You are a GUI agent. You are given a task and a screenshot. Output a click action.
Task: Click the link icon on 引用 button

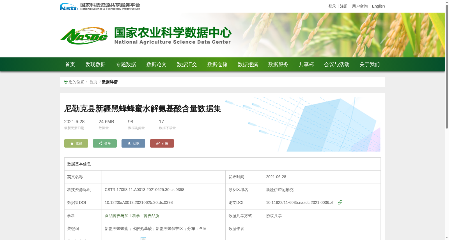coord(158,143)
